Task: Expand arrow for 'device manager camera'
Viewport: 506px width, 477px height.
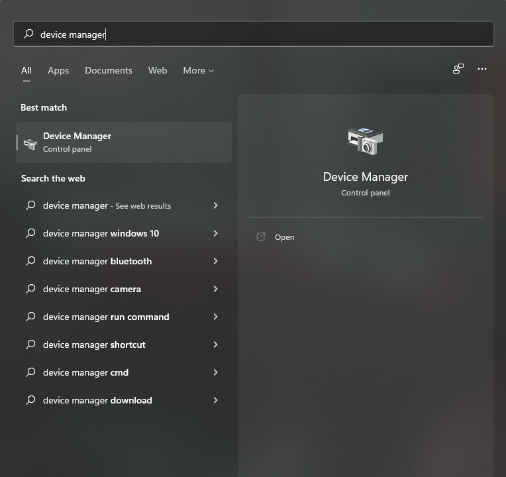Action: [x=215, y=289]
